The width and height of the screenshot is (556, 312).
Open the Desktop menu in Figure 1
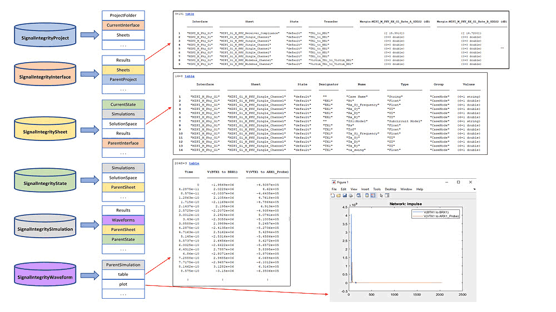(391, 189)
